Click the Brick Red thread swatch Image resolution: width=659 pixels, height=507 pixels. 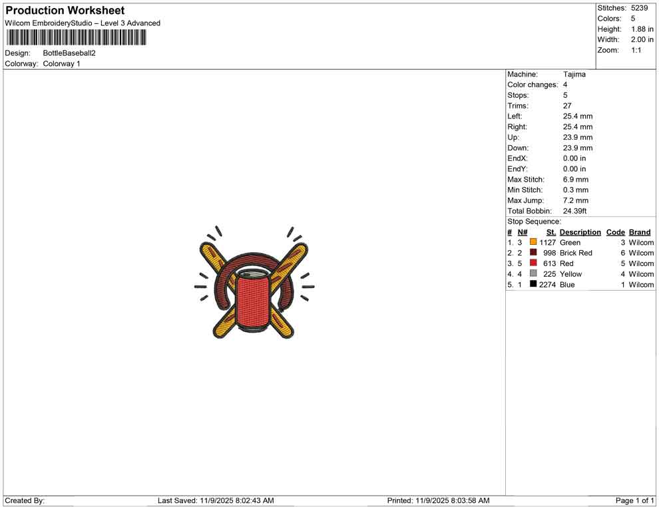533,252
